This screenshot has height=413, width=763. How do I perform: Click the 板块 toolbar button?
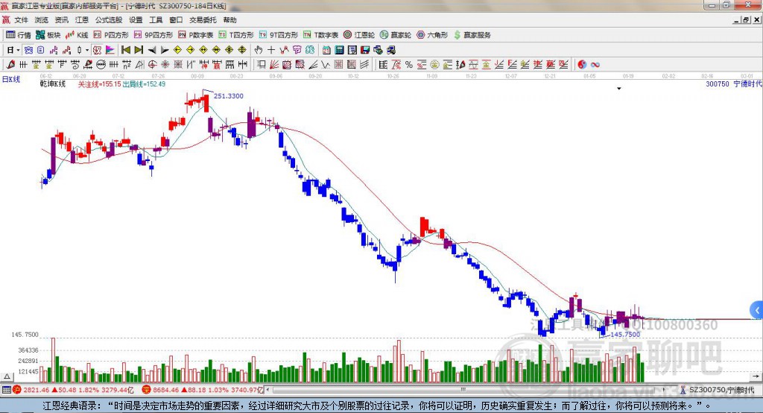point(48,35)
